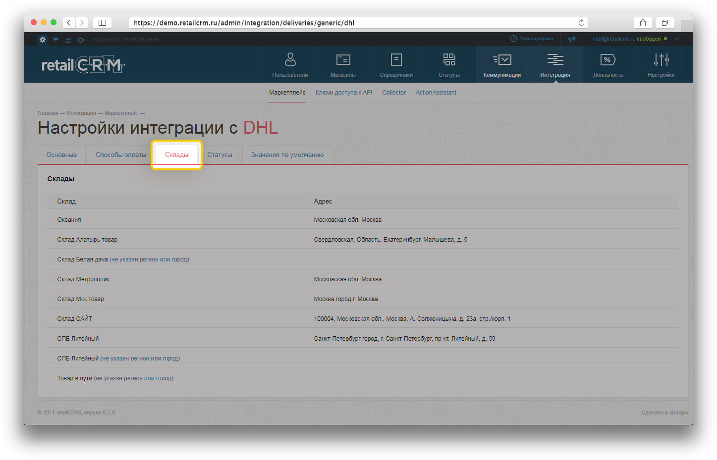Viewport: 717px width, 460px height.
Task: Go to Интеграция breadcrumb
Action: click(x=81, y=113)
